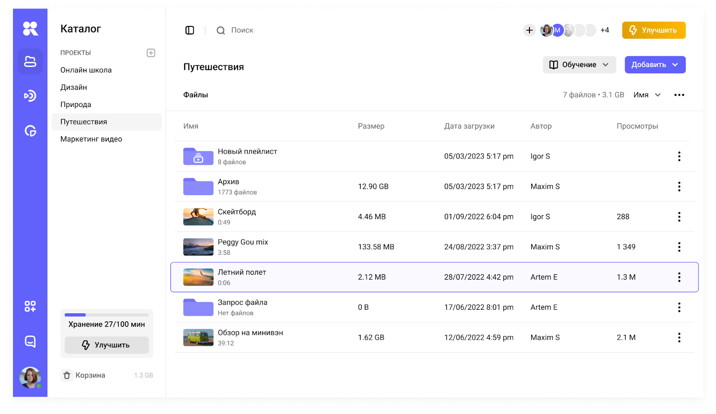
Task: Click the Запрос файла folder name
Action: [243, 303]
